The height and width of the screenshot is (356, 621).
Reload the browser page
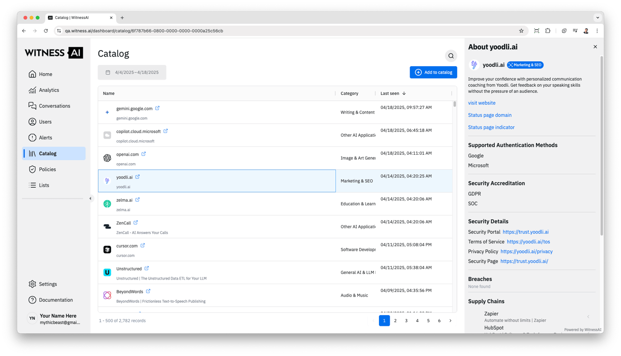coord(46,31)
